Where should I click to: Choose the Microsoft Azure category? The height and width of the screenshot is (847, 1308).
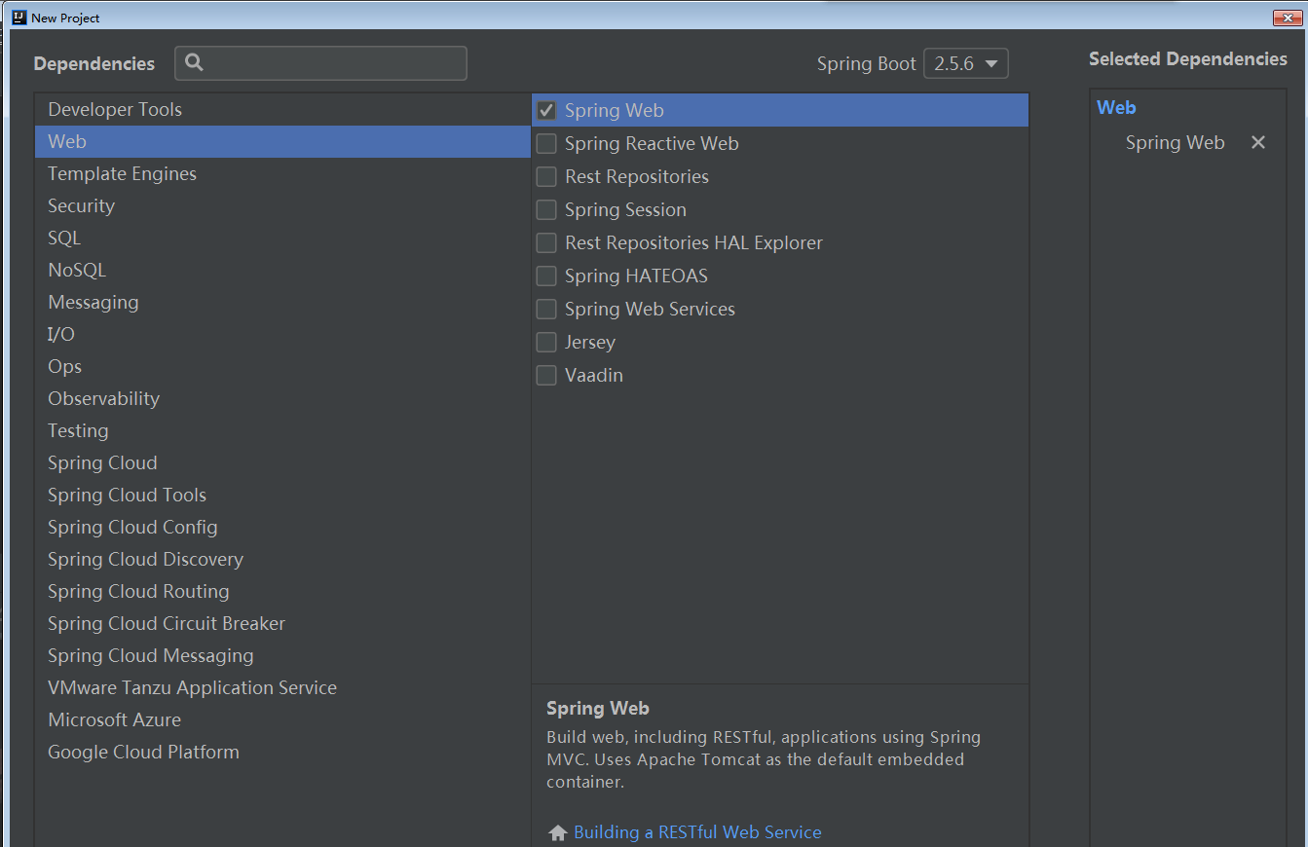(x=282, y=719)
